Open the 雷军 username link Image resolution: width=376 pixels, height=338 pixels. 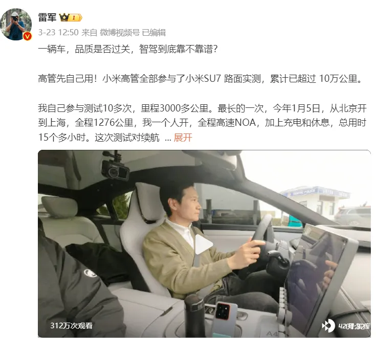[x=47, y=18]
